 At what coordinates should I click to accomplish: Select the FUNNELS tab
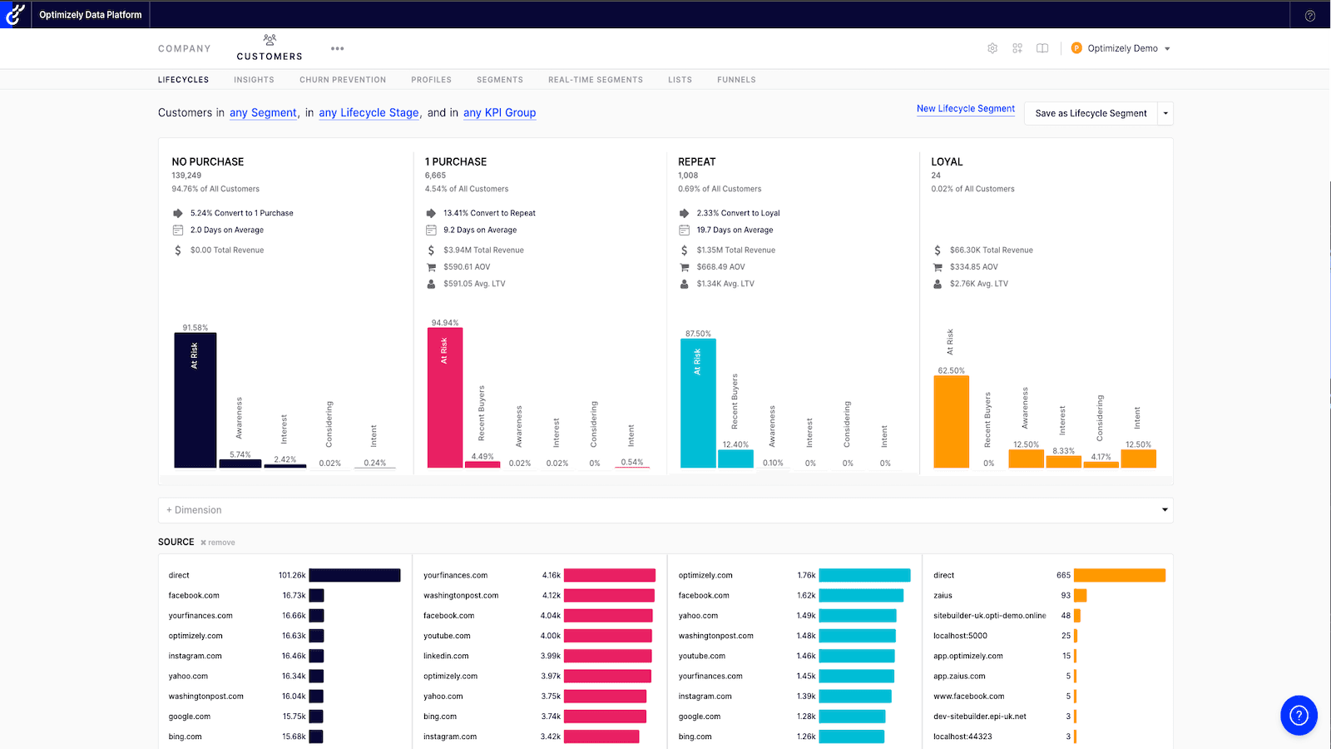coord(735,79)
